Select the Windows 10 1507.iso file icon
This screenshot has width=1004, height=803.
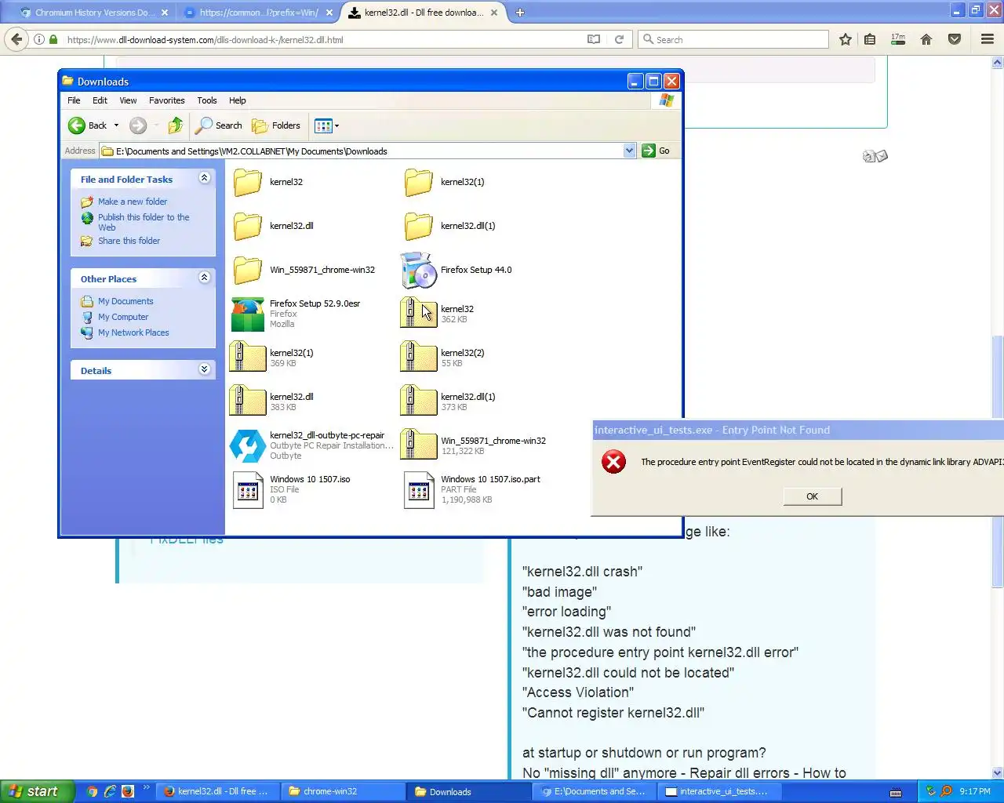point(248,490)
